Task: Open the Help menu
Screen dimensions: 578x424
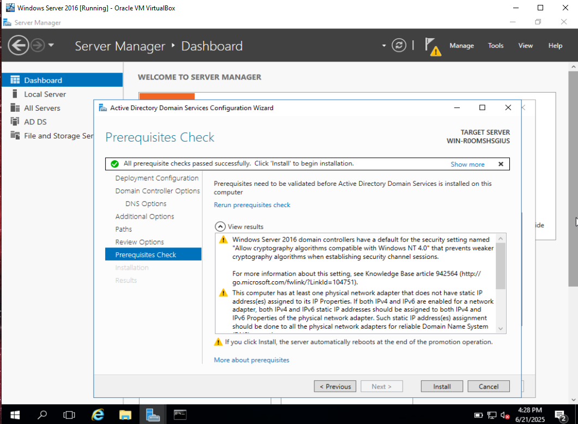Action: (555, 45)
